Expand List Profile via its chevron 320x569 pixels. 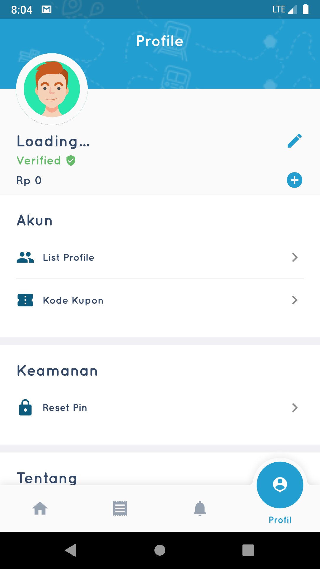[x=295, y=257]
